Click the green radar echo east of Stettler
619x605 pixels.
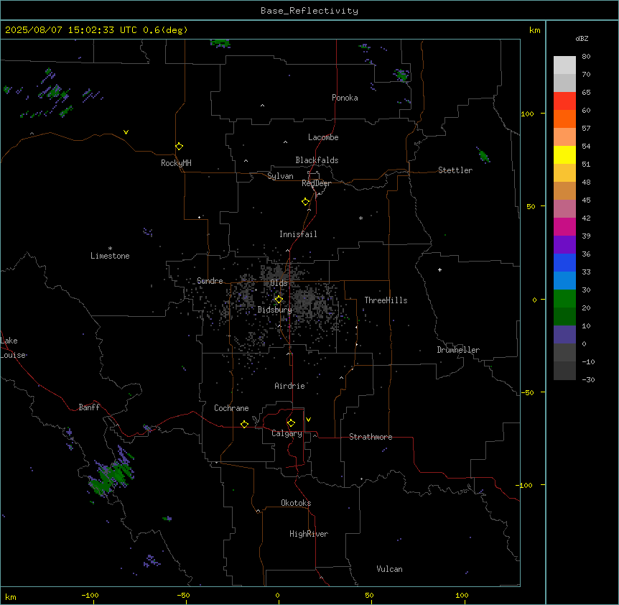pyautogui.click(x=483, y=154)
